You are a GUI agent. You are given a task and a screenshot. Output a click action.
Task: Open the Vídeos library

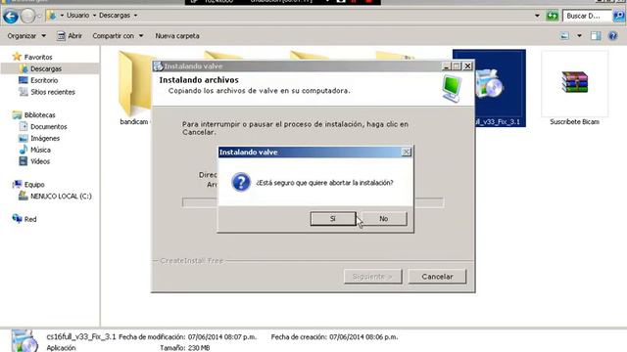(40, 161)
